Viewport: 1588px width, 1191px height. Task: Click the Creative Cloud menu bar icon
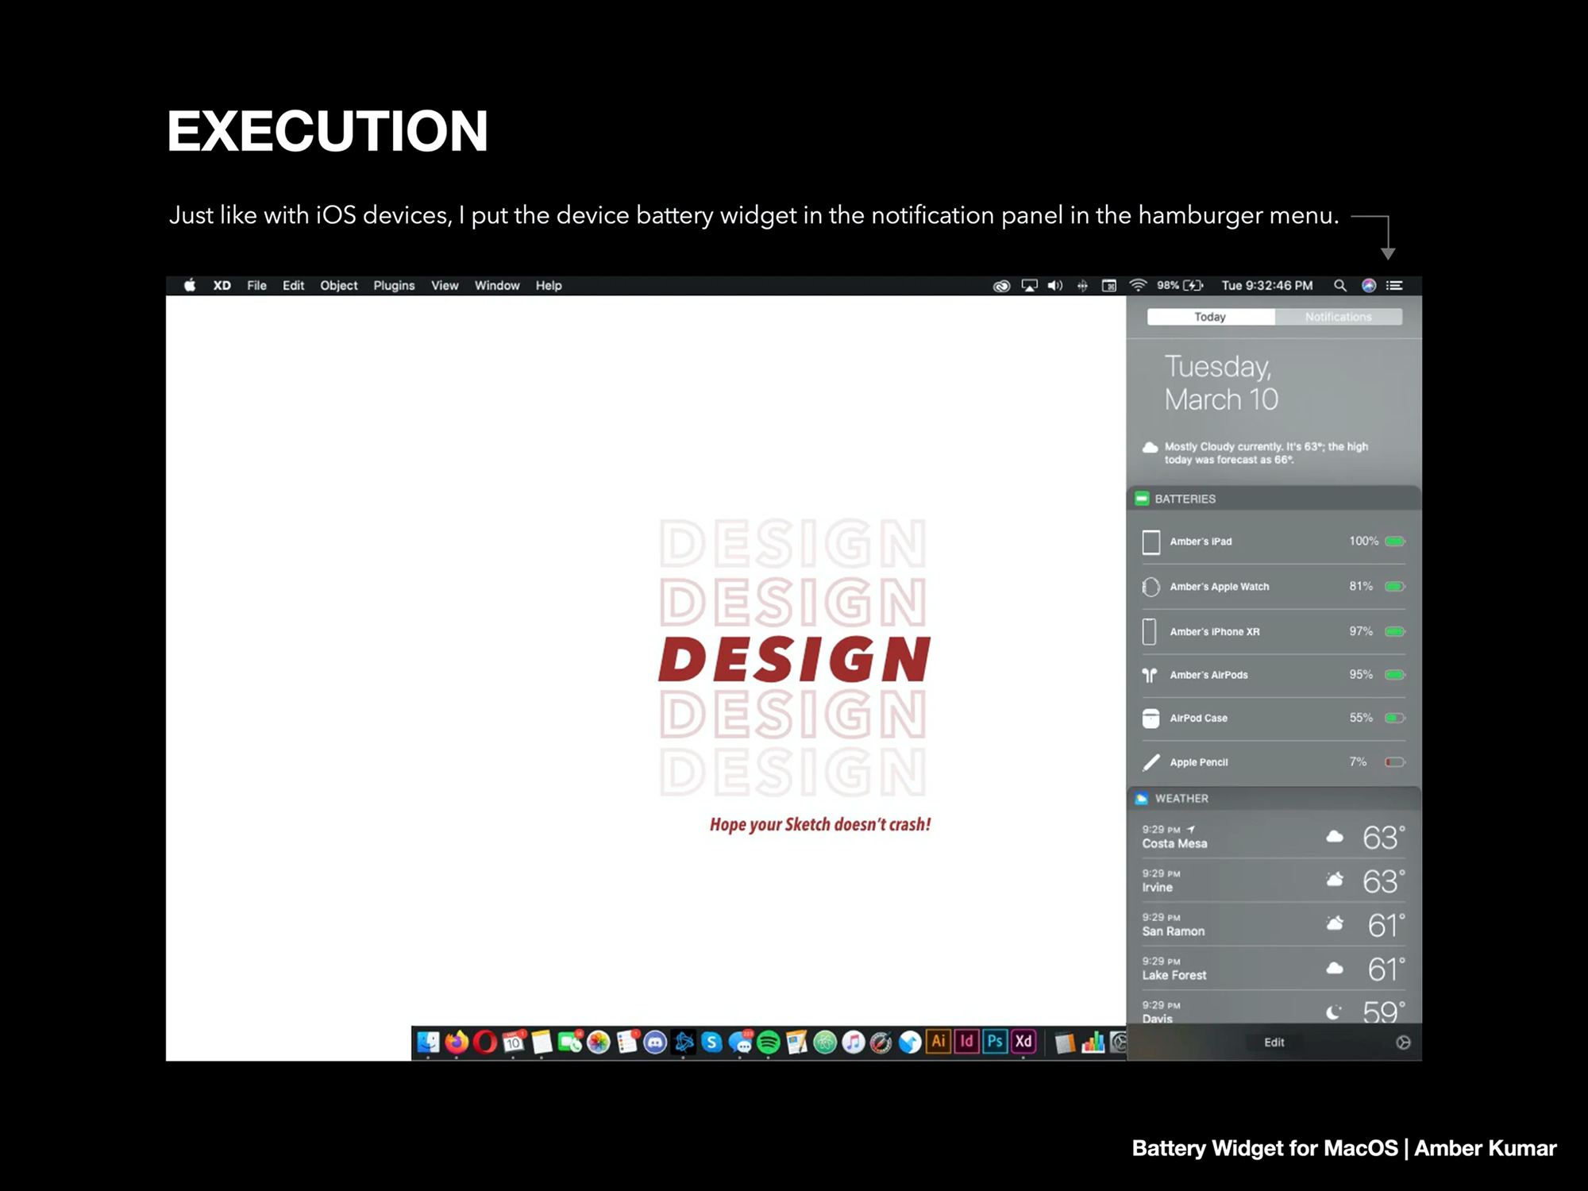point(1001,286)
